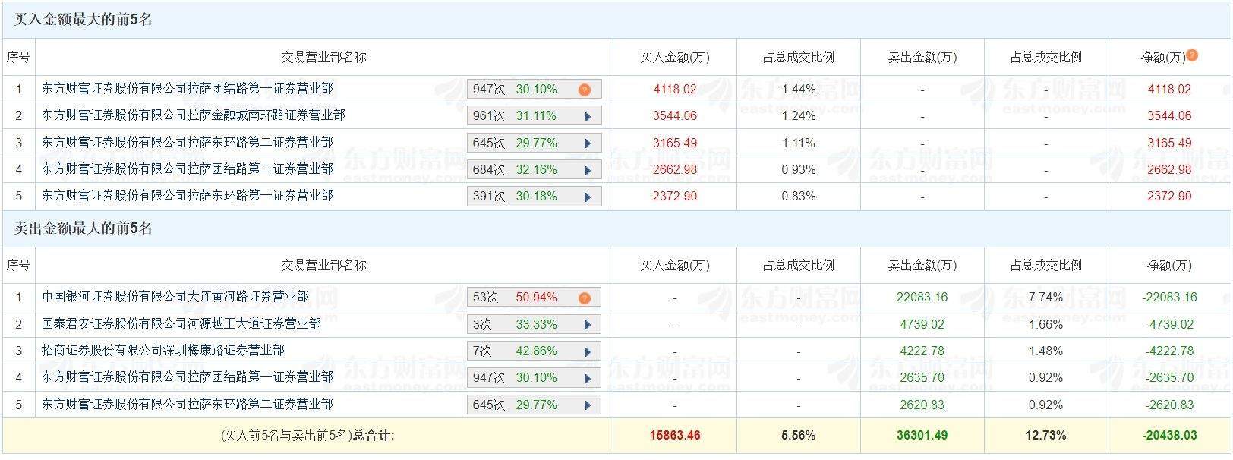The width and height of the screenshot is (1233, 460).
Task: Expand the 961次 31.11% arrow
Action: [x=588, y=117]
